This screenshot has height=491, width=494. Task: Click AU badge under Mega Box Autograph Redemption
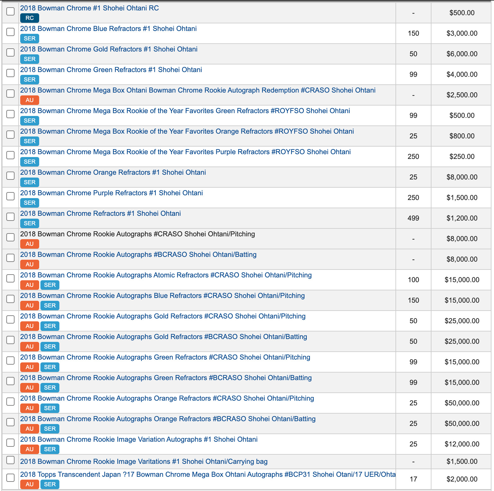30,100
